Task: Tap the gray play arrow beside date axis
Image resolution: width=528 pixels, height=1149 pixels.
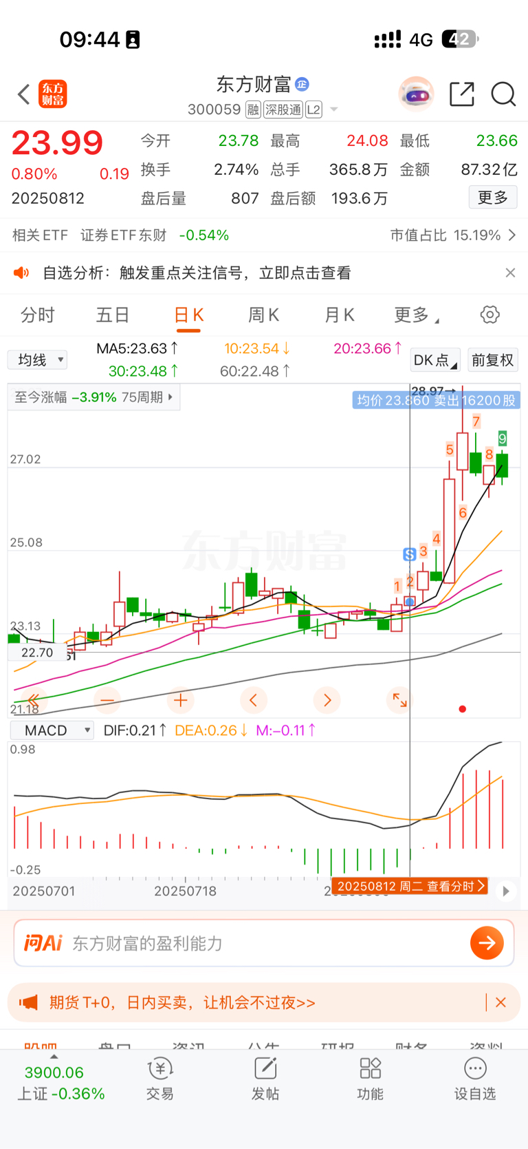Action: point(506,892)
